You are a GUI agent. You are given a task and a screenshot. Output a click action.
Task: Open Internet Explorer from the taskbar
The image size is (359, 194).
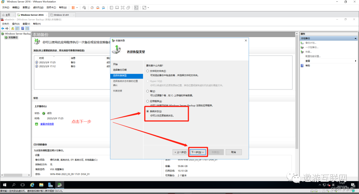[32, 185]
